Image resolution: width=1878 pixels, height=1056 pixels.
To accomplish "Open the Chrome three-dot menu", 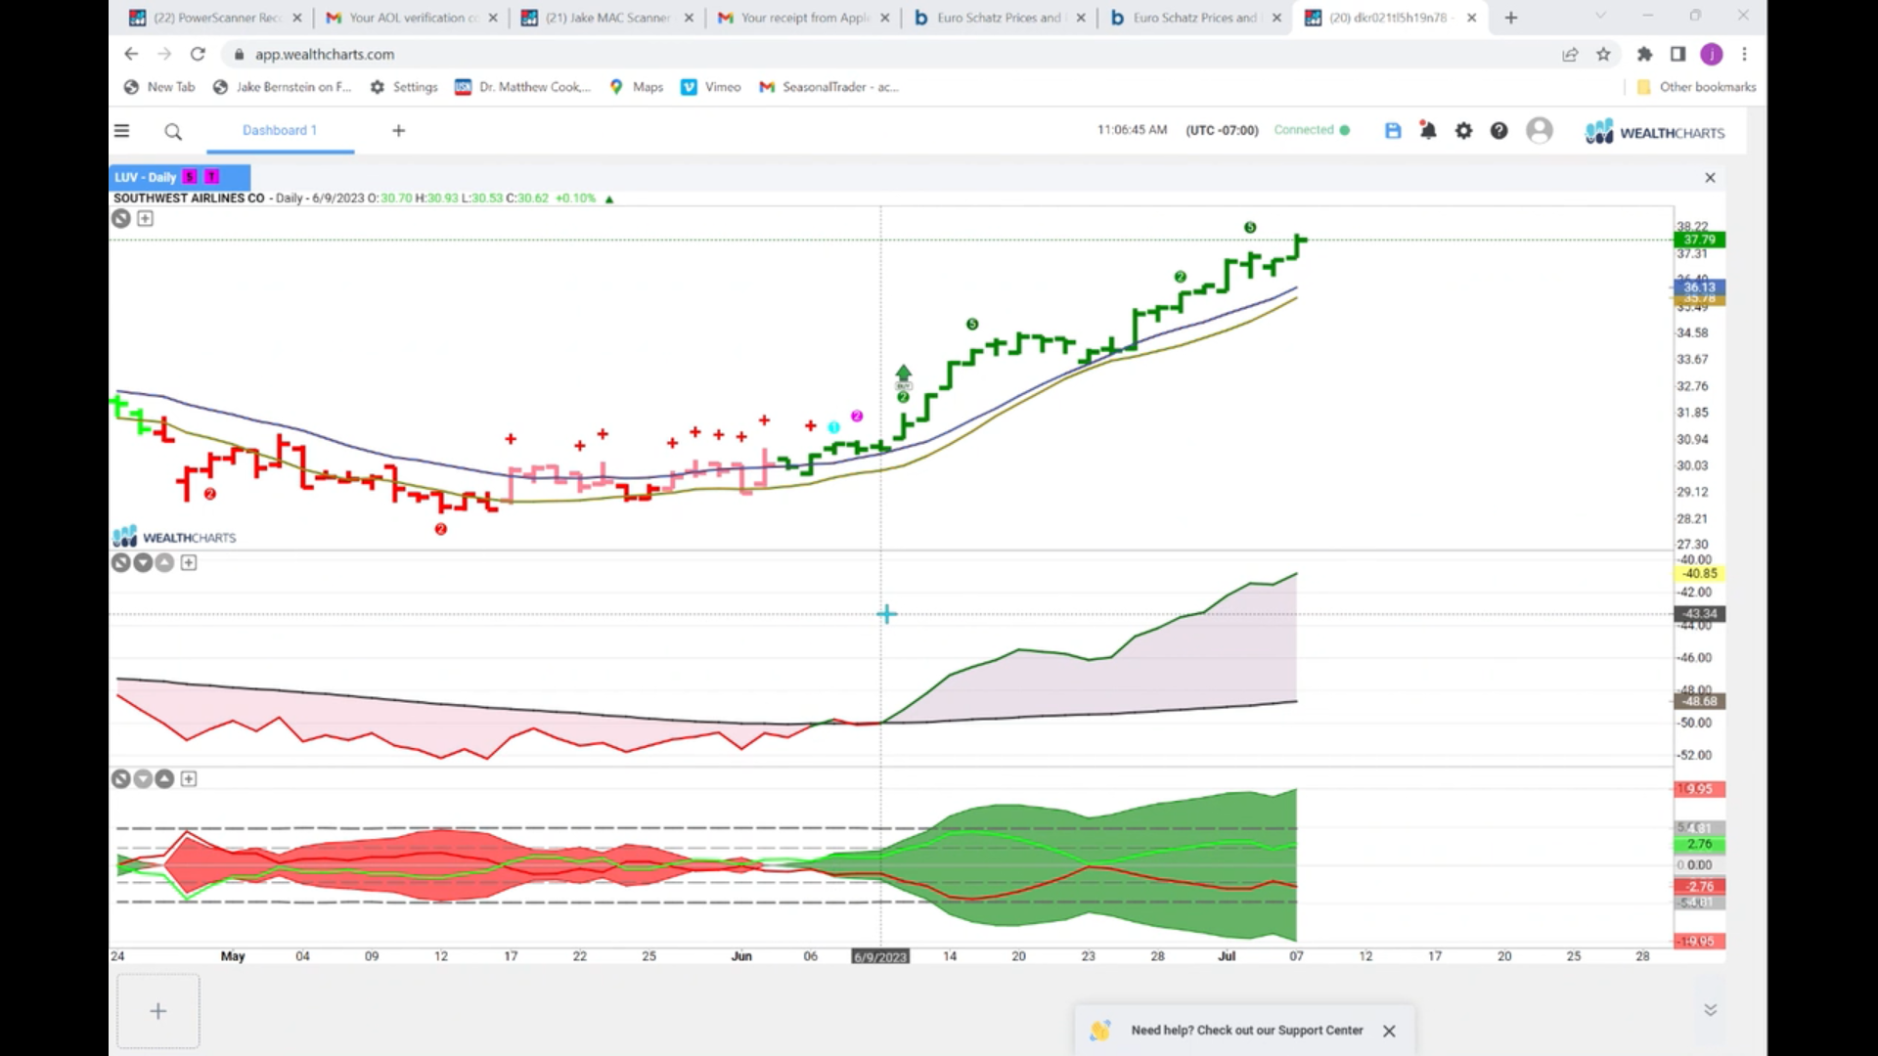I will point(1744,55).
